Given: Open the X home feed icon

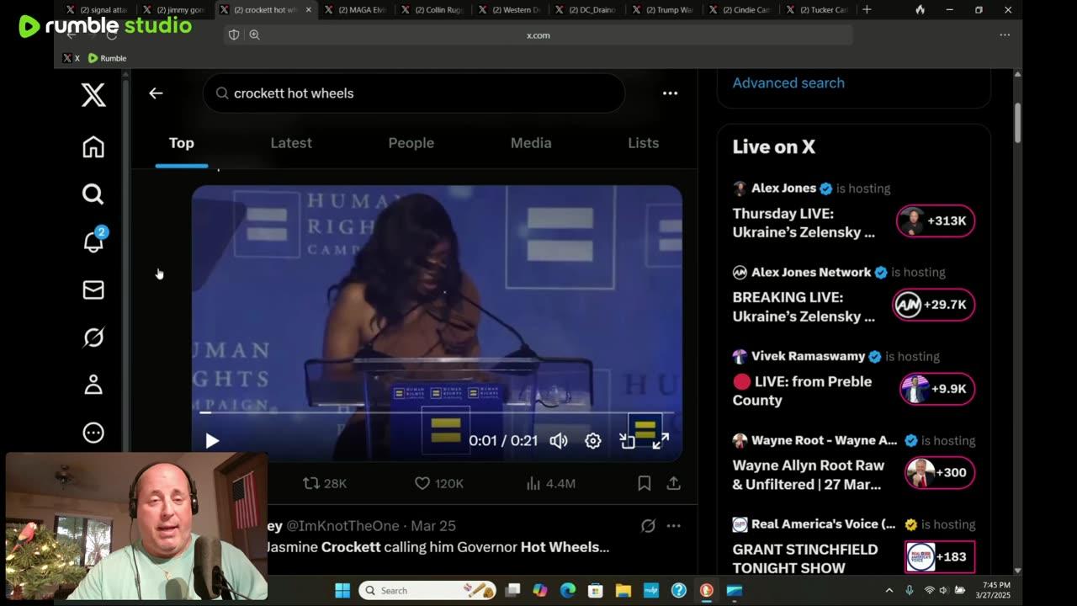Looking at the screenshot, I should tap(93, 146).
